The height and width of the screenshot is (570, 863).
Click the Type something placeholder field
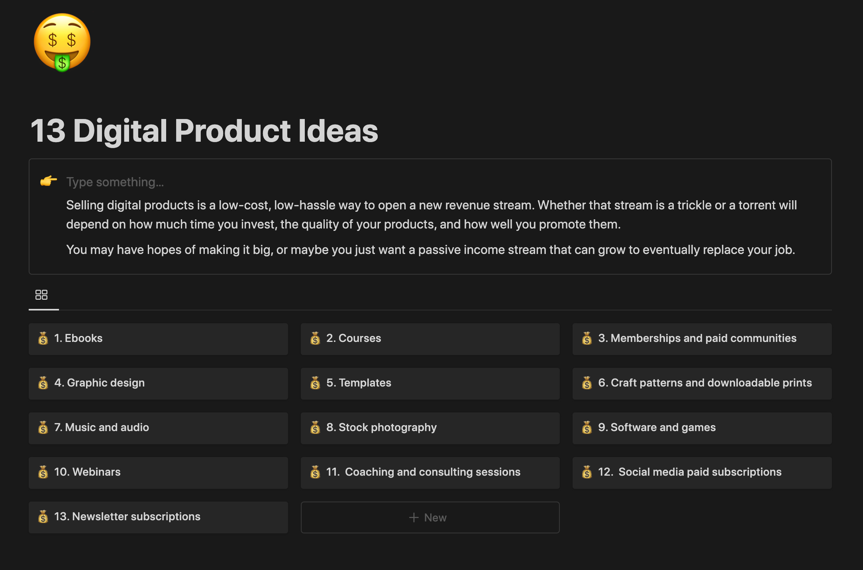pos(116,182)
